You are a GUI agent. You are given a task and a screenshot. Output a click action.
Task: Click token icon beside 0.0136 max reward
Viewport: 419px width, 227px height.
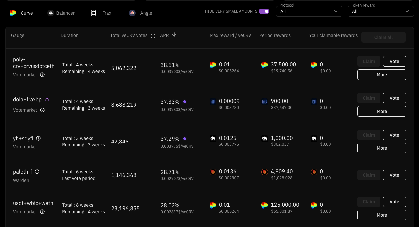click(x=213, y=172)
